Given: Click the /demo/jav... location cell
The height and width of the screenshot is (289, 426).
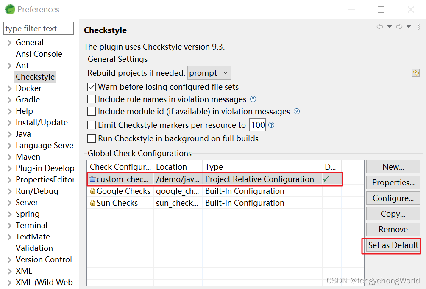Looking at the screenshot, I should coord(178,179).
